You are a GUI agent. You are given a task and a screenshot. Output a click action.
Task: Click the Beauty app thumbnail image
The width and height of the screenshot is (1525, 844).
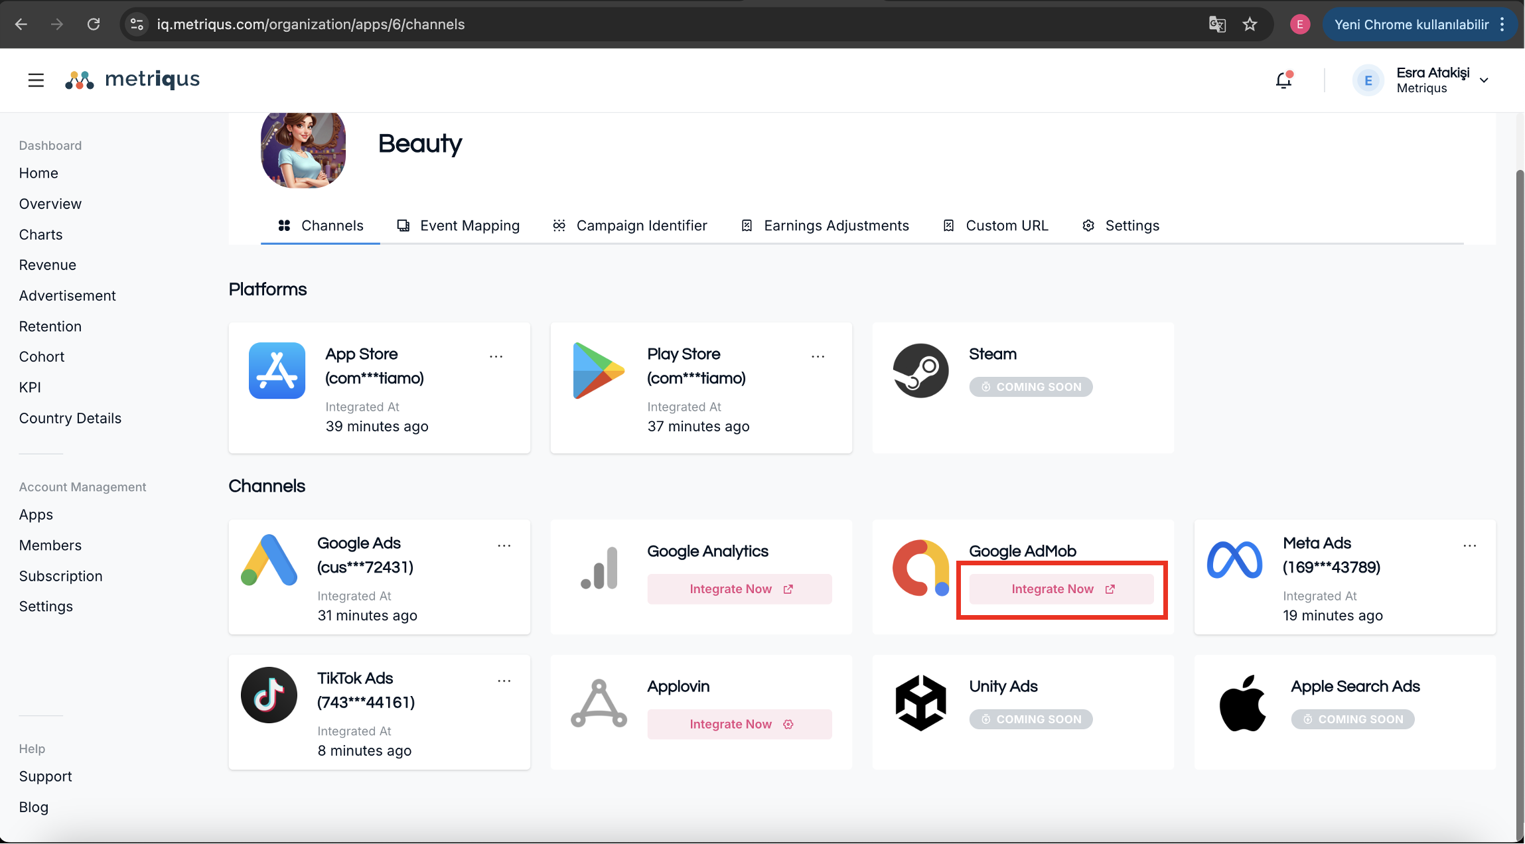click(x=303, y=149)
